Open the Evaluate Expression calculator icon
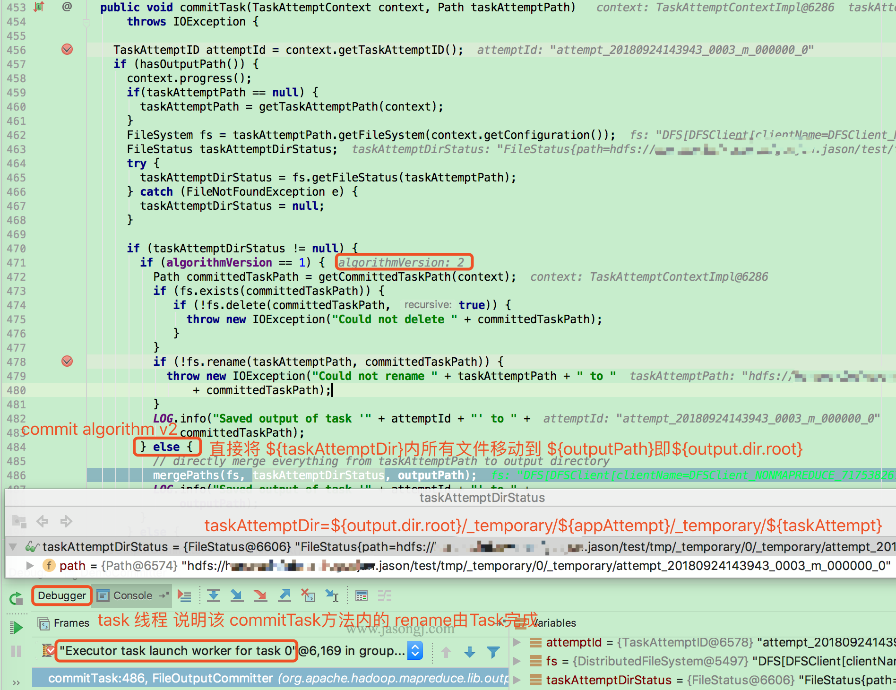Image resolution: width=896 pixels, height=690 pixels. tap(362, 595)
